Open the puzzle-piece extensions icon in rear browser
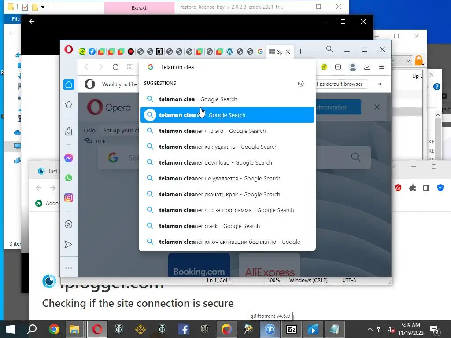 pyautogui.click(x=412, y=188)
